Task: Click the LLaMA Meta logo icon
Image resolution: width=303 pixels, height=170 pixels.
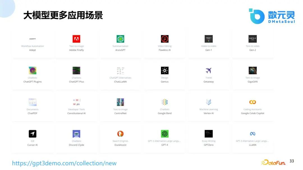Action: 252,134
